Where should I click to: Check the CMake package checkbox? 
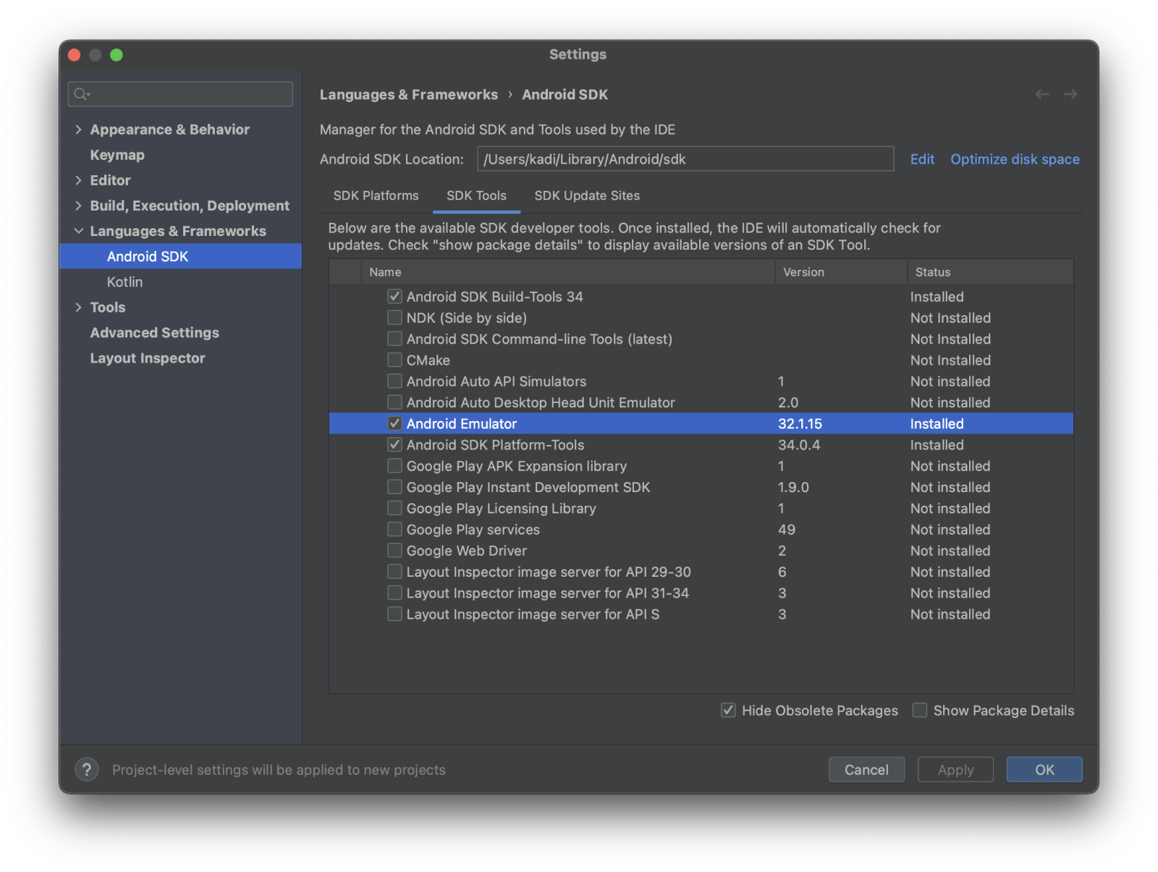(x=394, y=360)
